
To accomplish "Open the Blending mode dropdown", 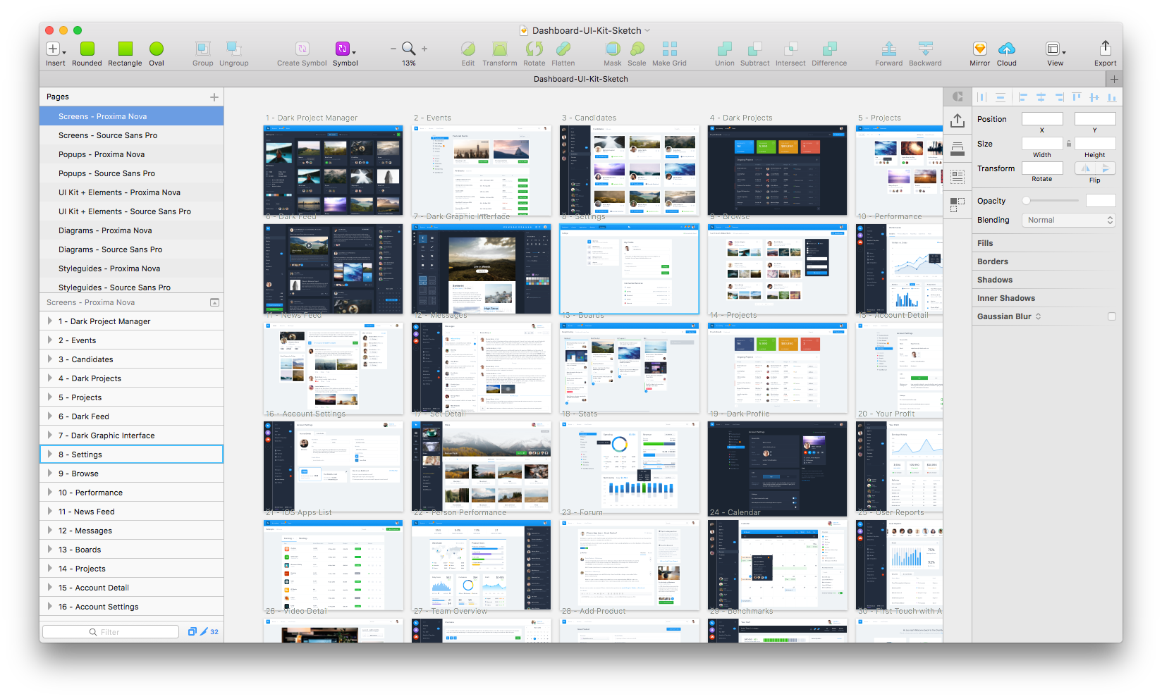I will (1069, 220).
